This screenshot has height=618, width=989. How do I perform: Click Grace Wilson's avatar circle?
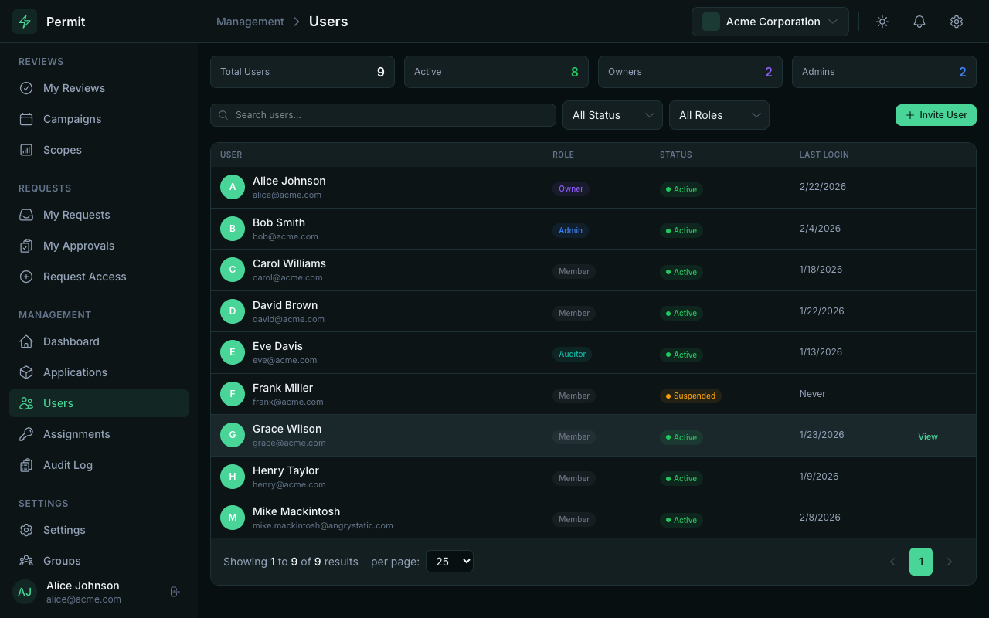point(233,435)
